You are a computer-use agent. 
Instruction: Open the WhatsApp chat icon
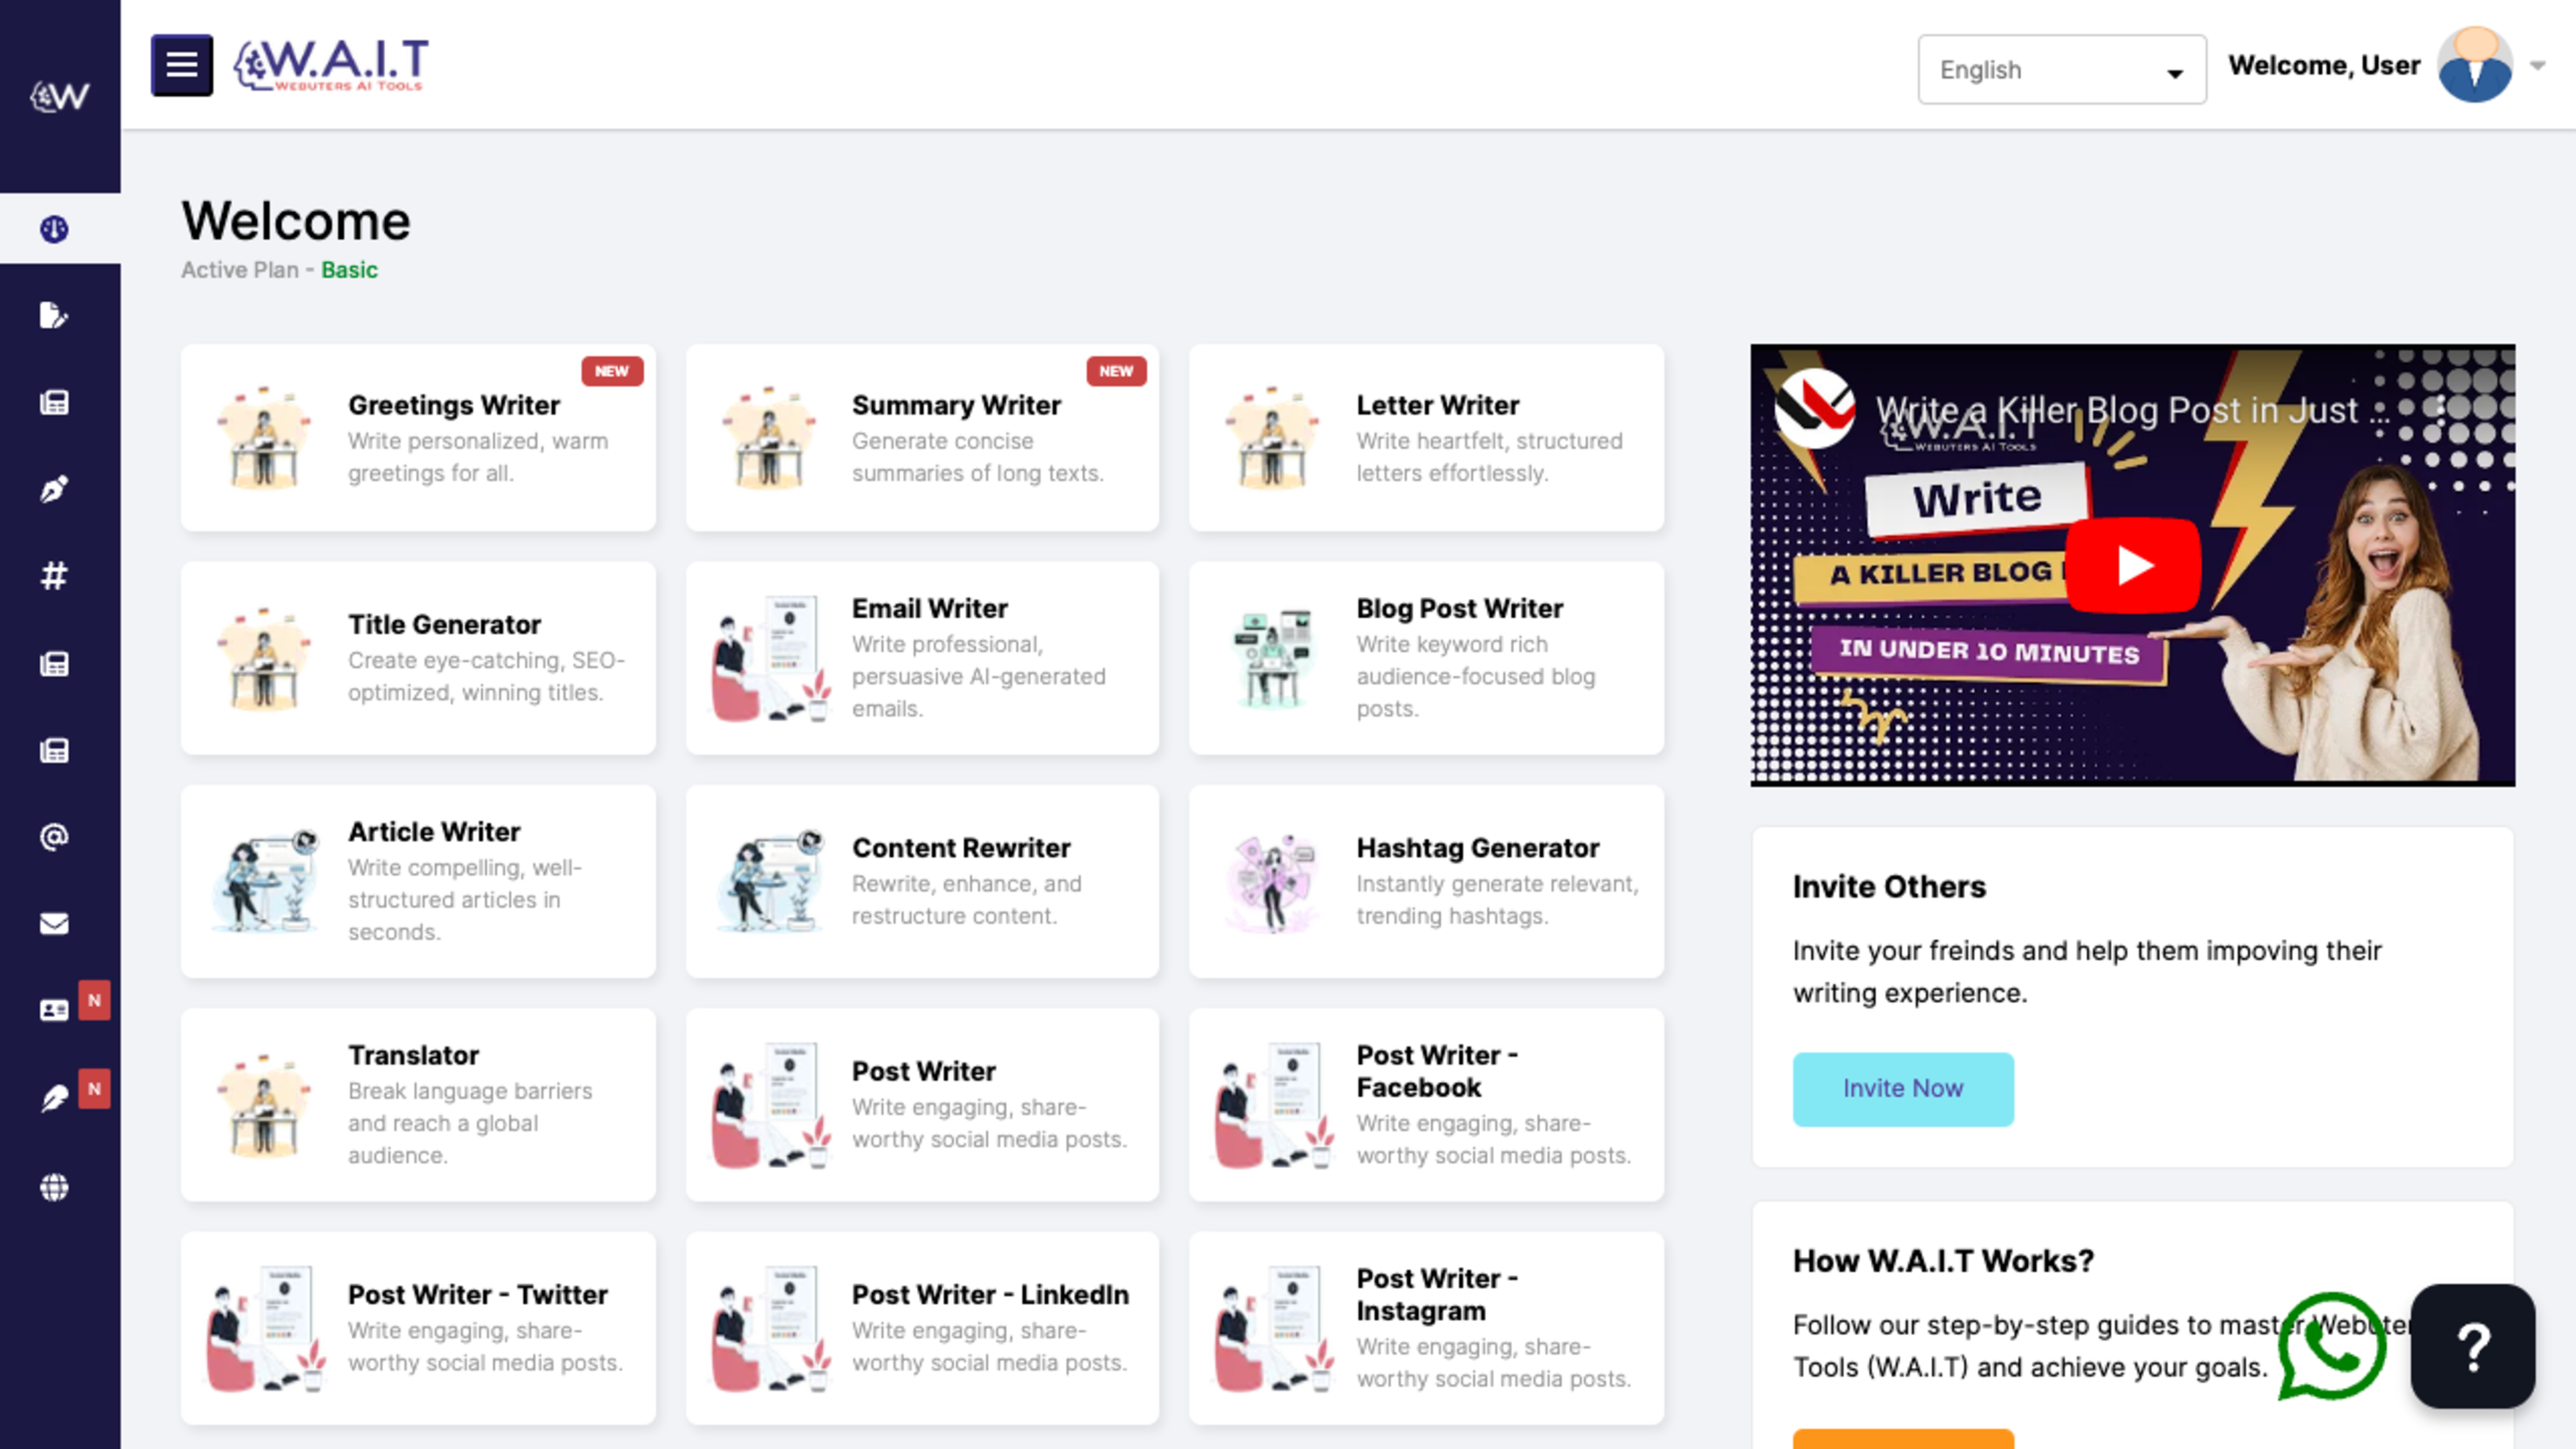click(x=2331, y=1346)
